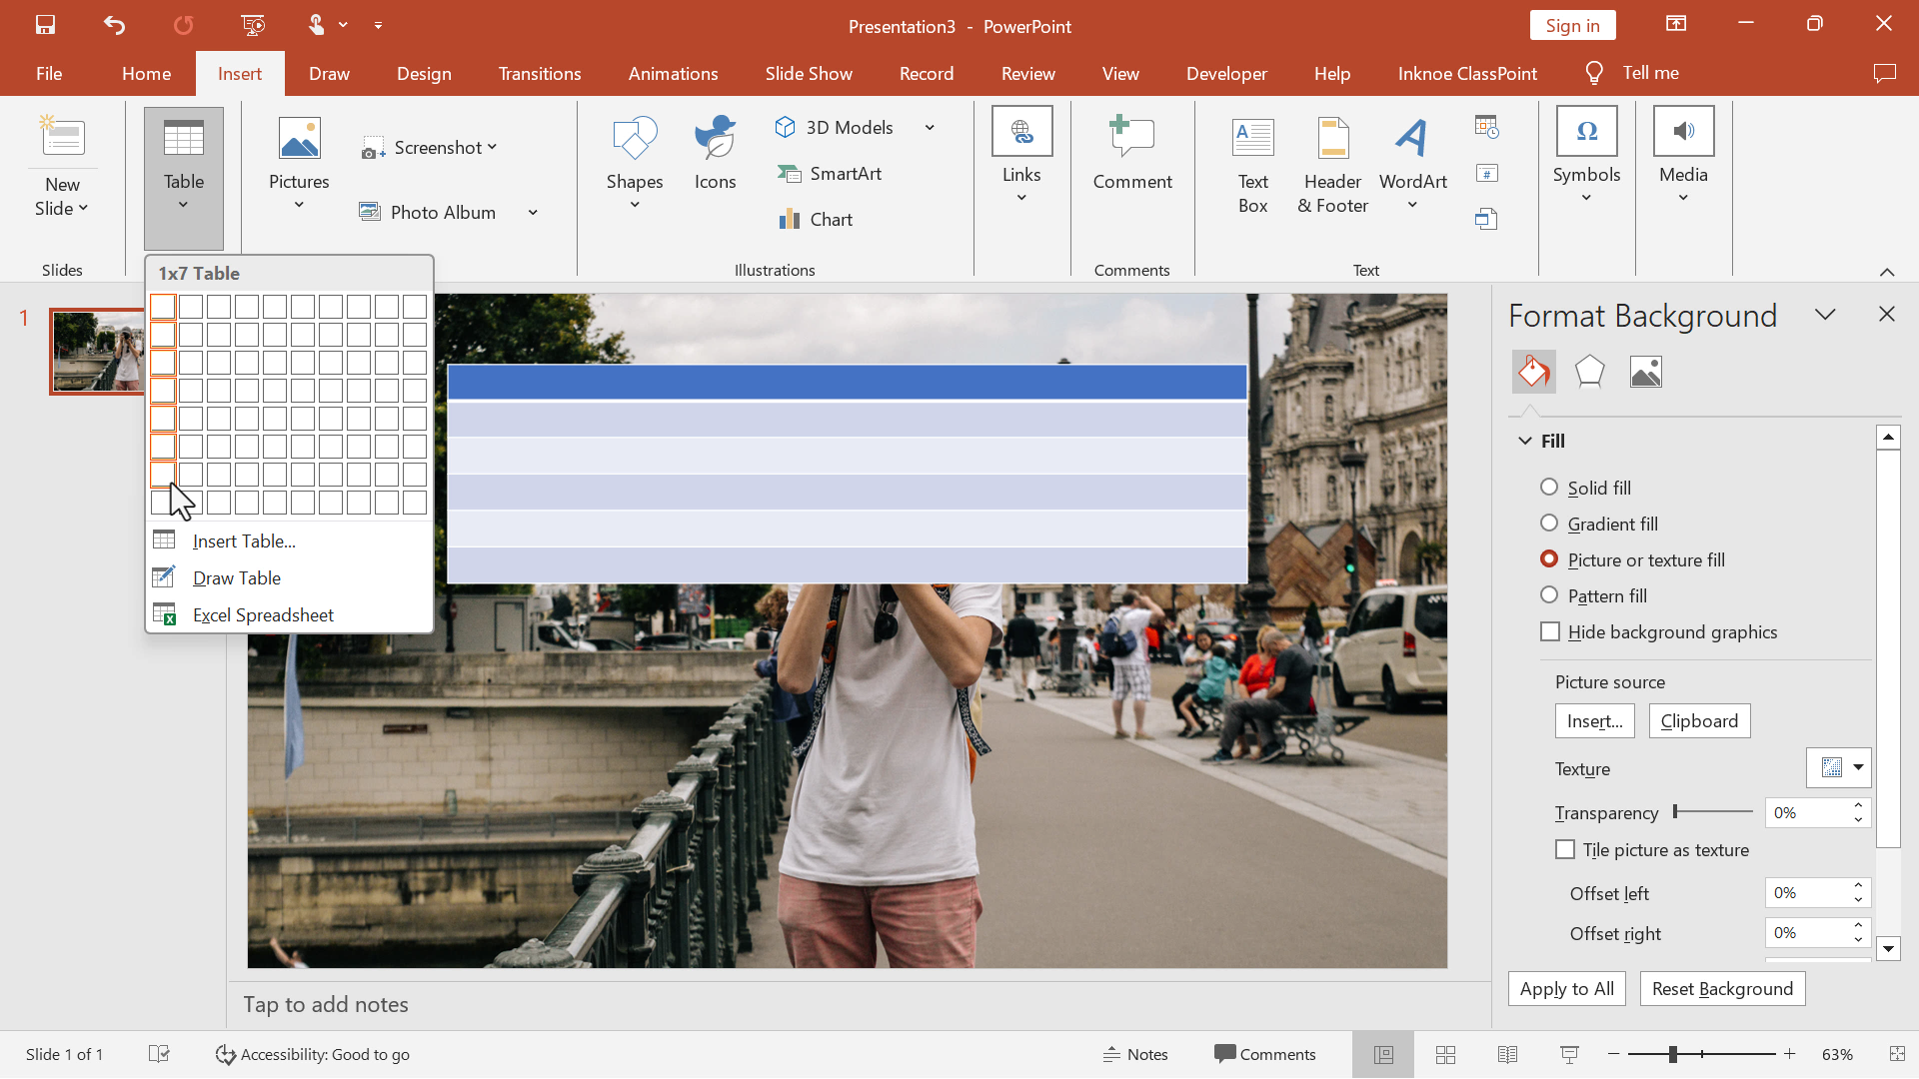1919x1079 pixels.
Task: Open Photo Album dropdown arrow
Action: click(x=533, y=212)
